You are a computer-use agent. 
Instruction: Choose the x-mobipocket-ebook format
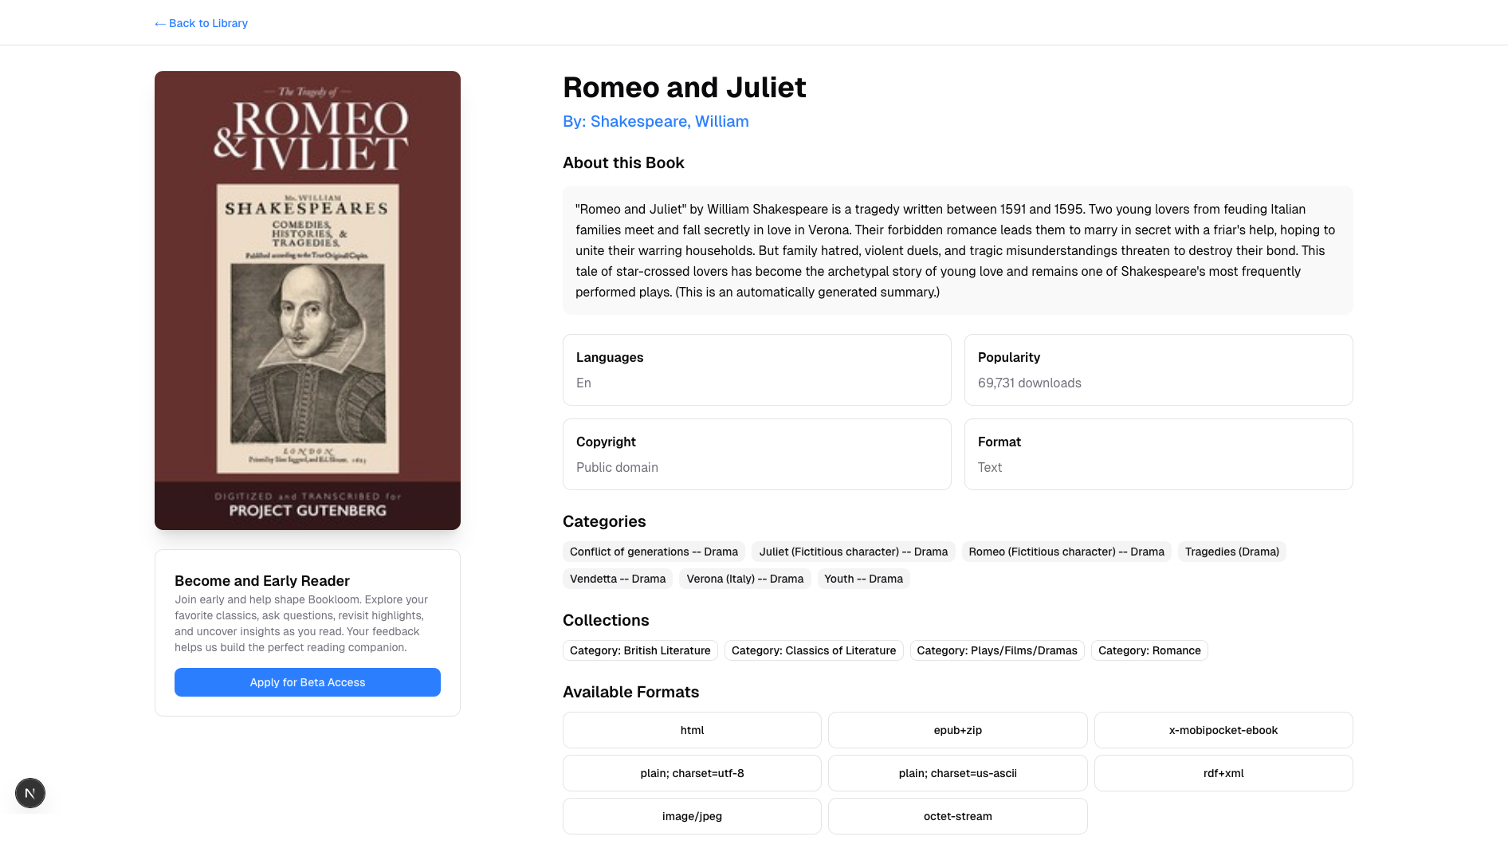pos(1223,730)
